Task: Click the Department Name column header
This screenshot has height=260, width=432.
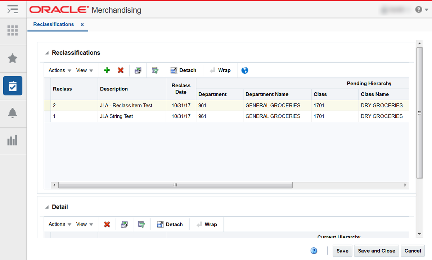Action: (277, 94)
